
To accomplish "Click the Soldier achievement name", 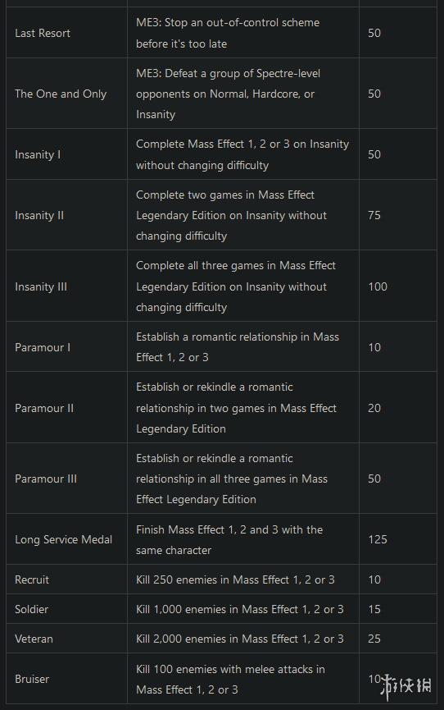I will coord(31,609).
